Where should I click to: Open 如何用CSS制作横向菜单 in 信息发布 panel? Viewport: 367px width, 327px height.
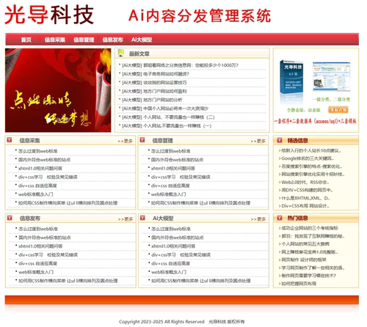68,281
